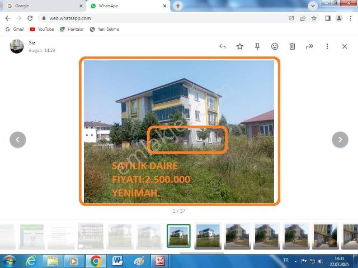Open a new Chrome tab
The height and width of the screenshot is (268, 358).
click(x=178, y=6)
